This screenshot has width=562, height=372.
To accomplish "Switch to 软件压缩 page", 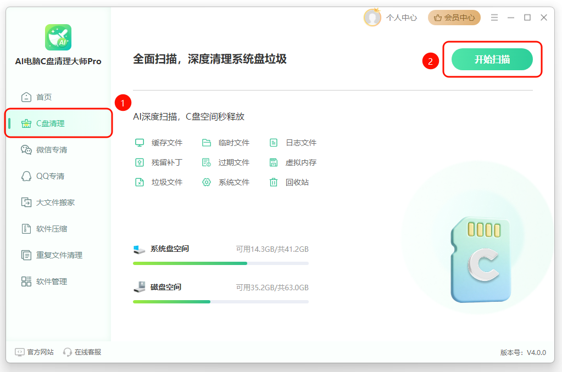I will click(51, 229).
